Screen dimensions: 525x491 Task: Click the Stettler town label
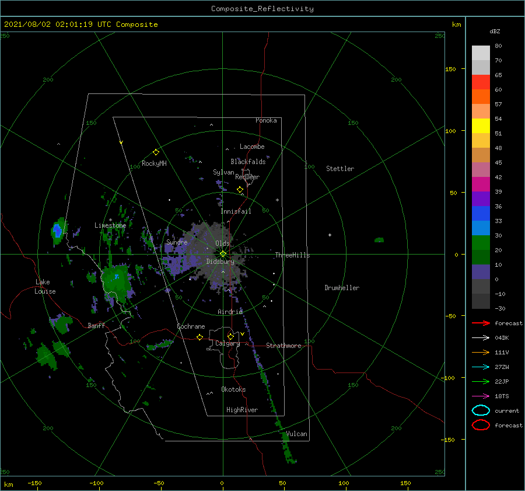340,169
